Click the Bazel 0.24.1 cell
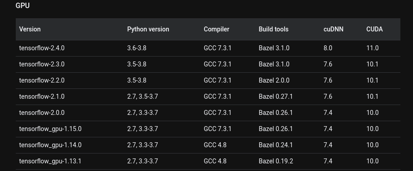 [276, 145]
